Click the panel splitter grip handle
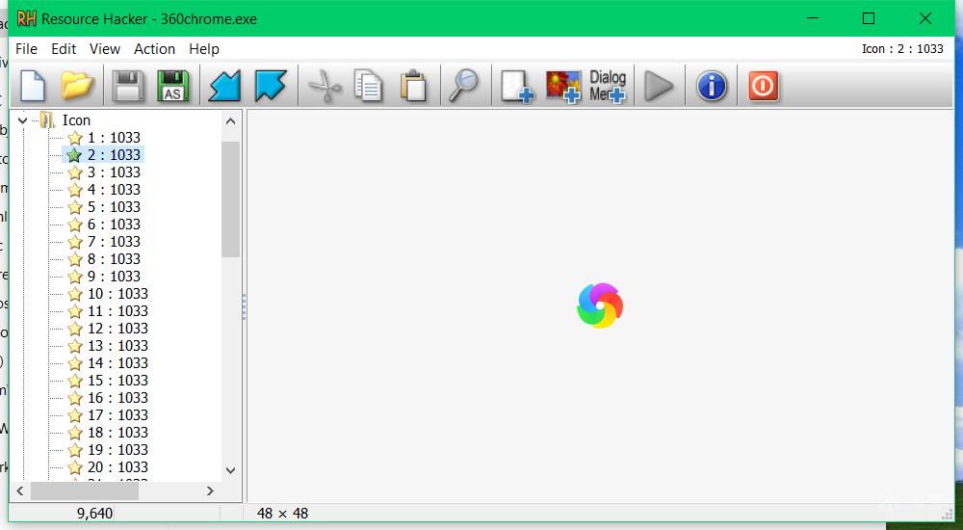 coord(245,306)
